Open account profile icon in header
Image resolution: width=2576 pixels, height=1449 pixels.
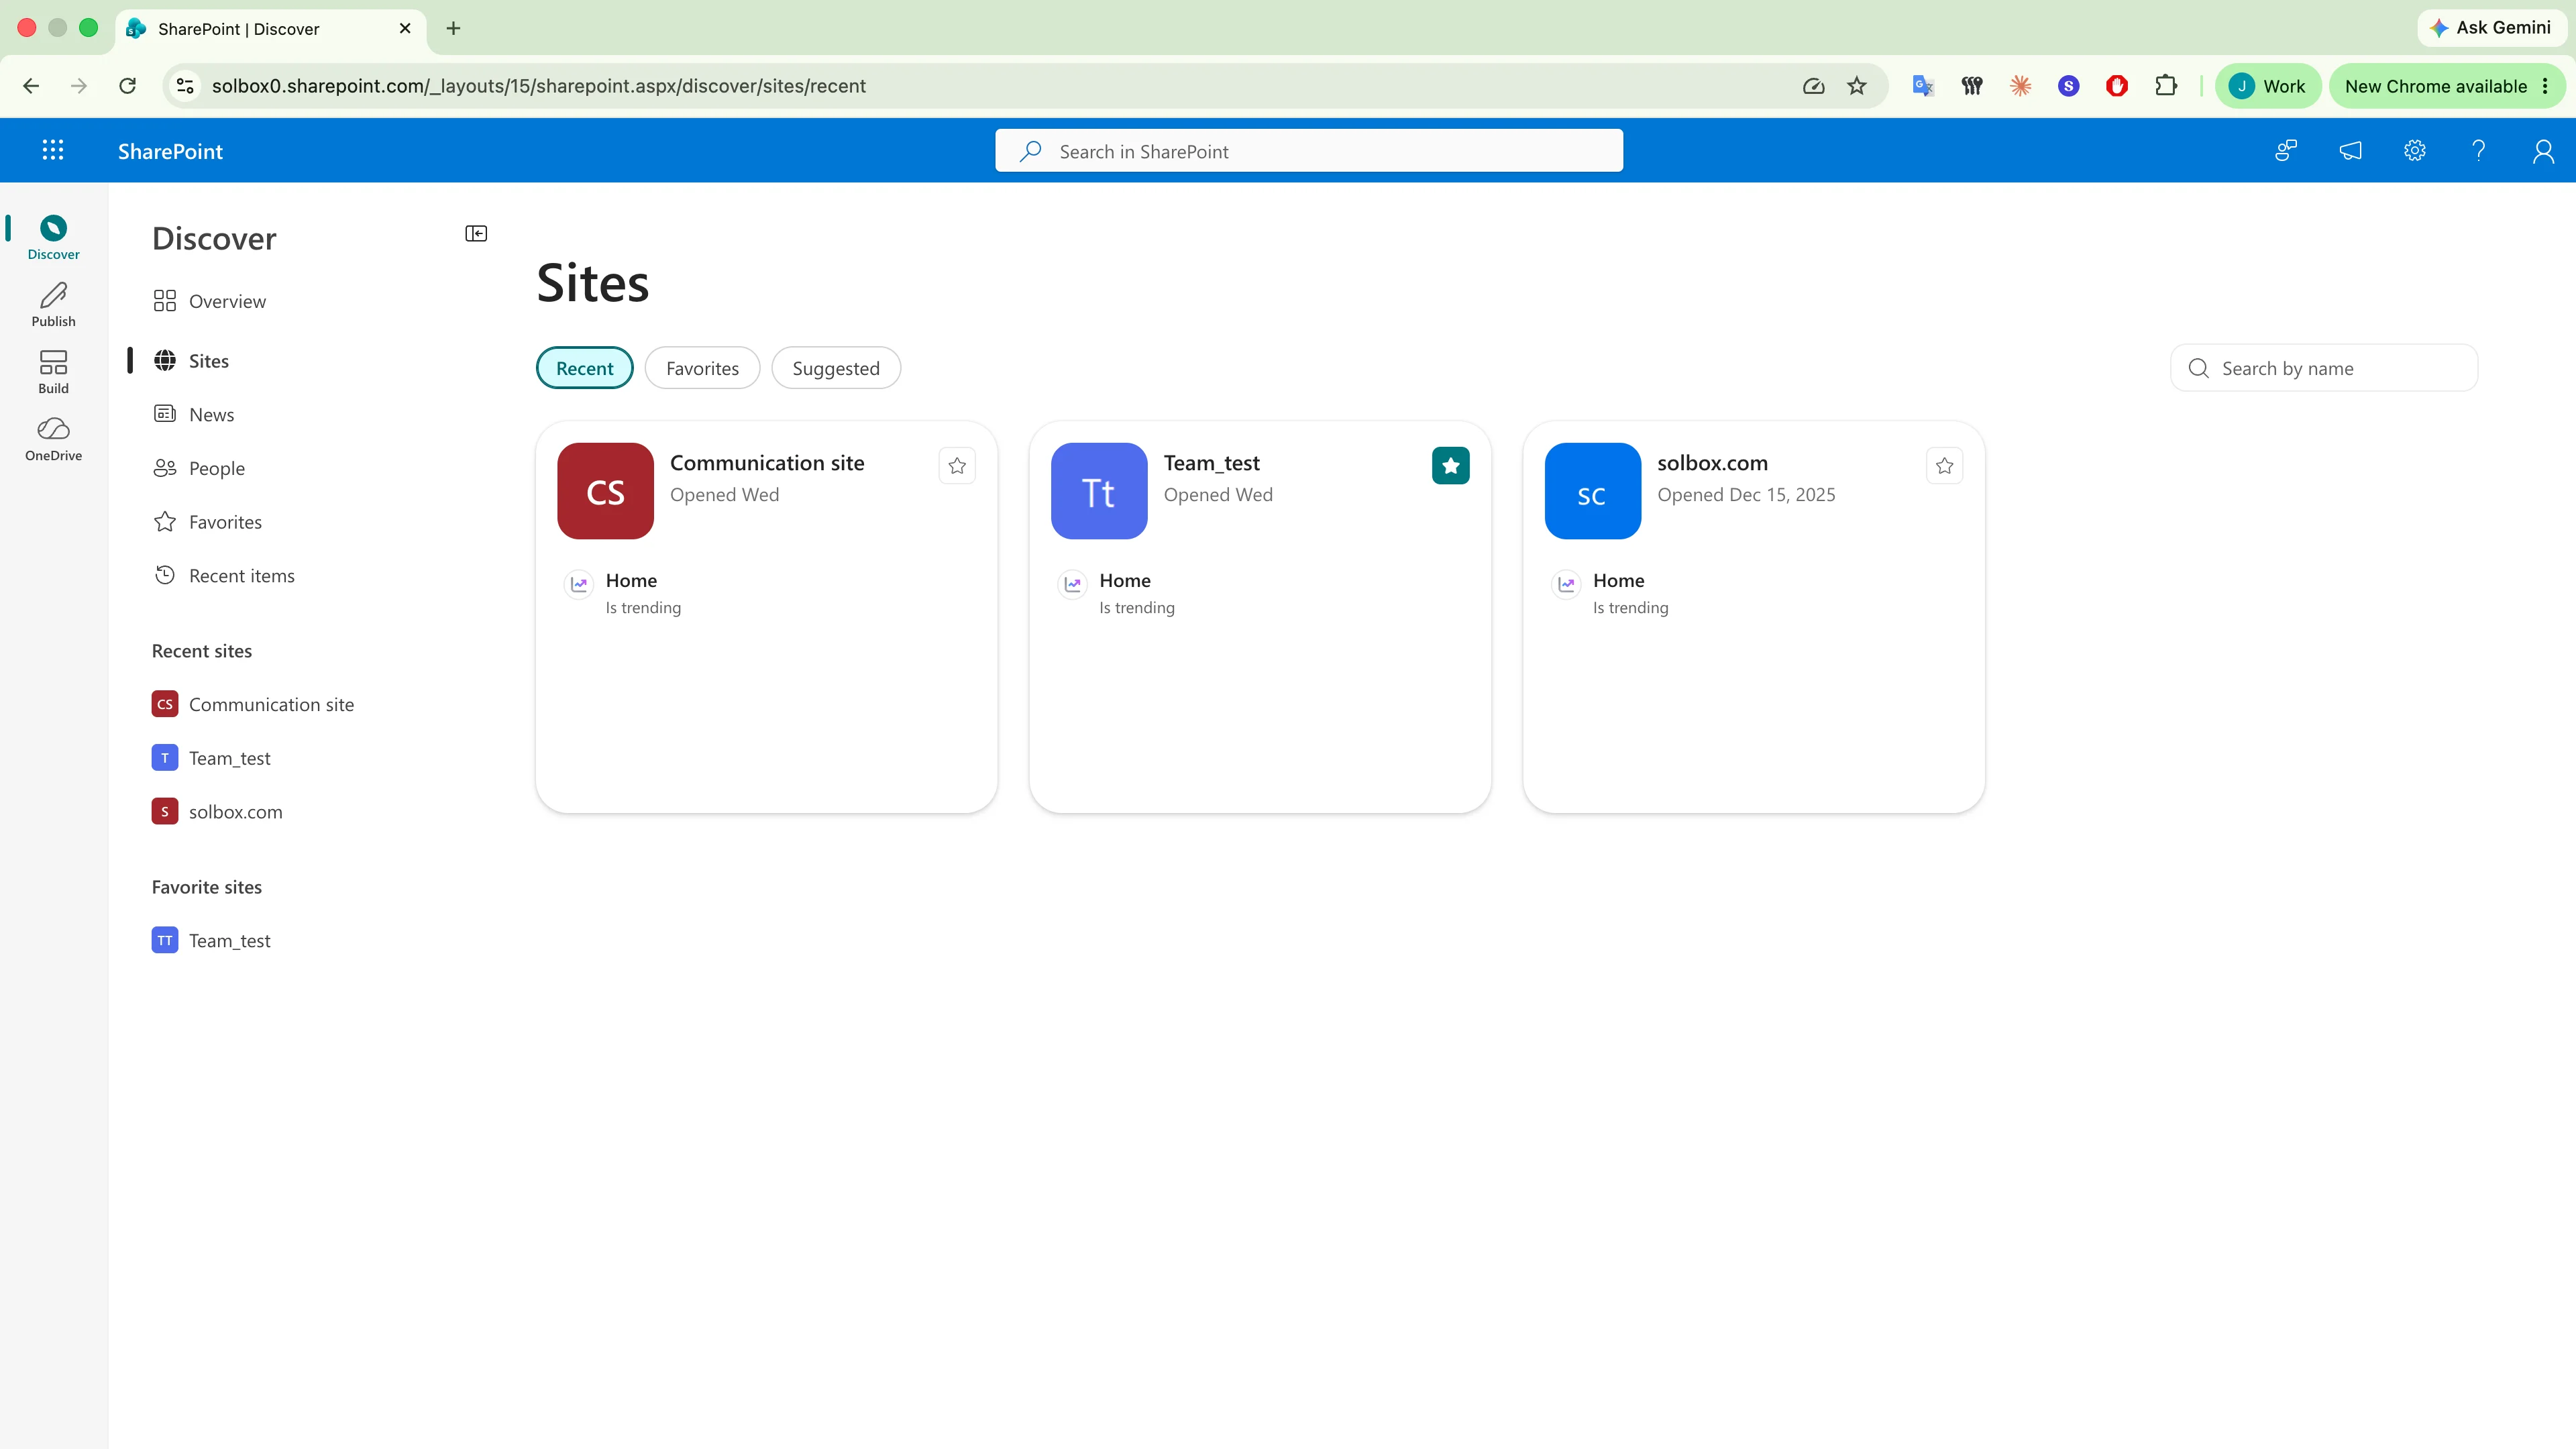click(2543, 150)
